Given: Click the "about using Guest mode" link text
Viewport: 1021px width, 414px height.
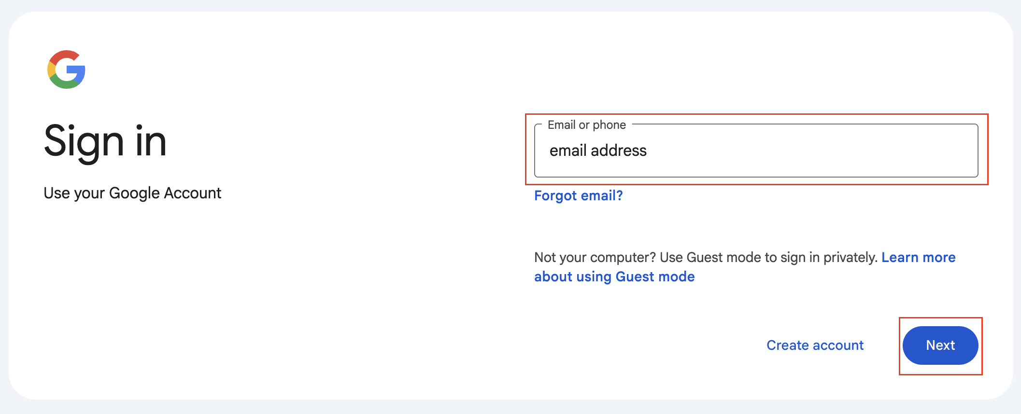Looking at the screenshot, I should 614,276.
